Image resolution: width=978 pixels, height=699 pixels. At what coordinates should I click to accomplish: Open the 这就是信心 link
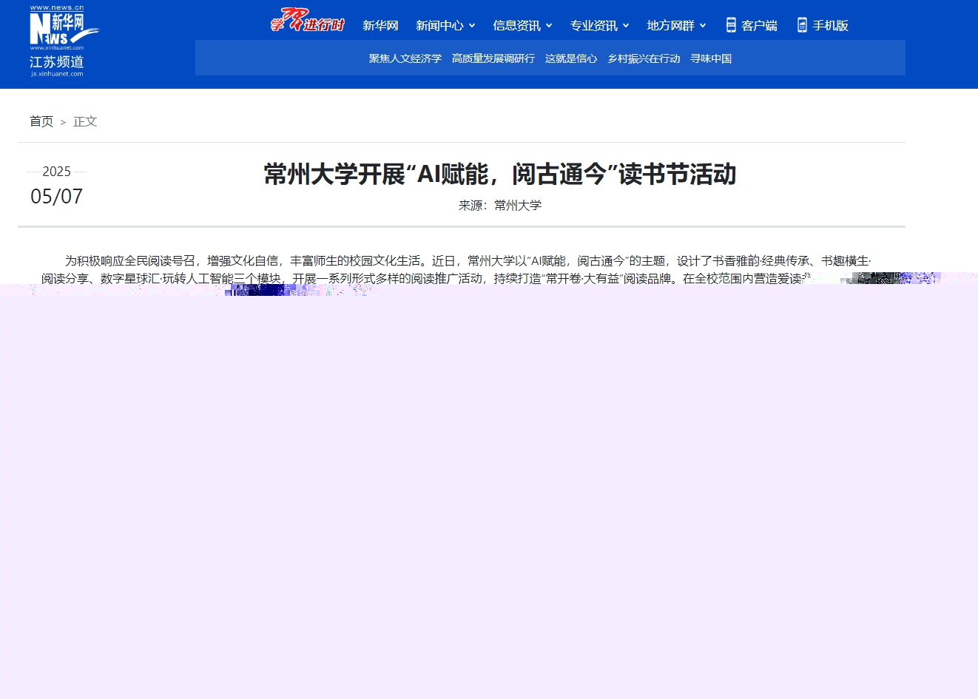tap(571, 58)
